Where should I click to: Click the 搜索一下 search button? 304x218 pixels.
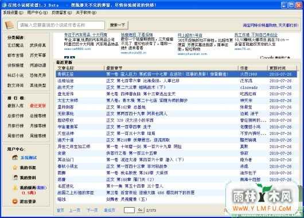point(118,25)
